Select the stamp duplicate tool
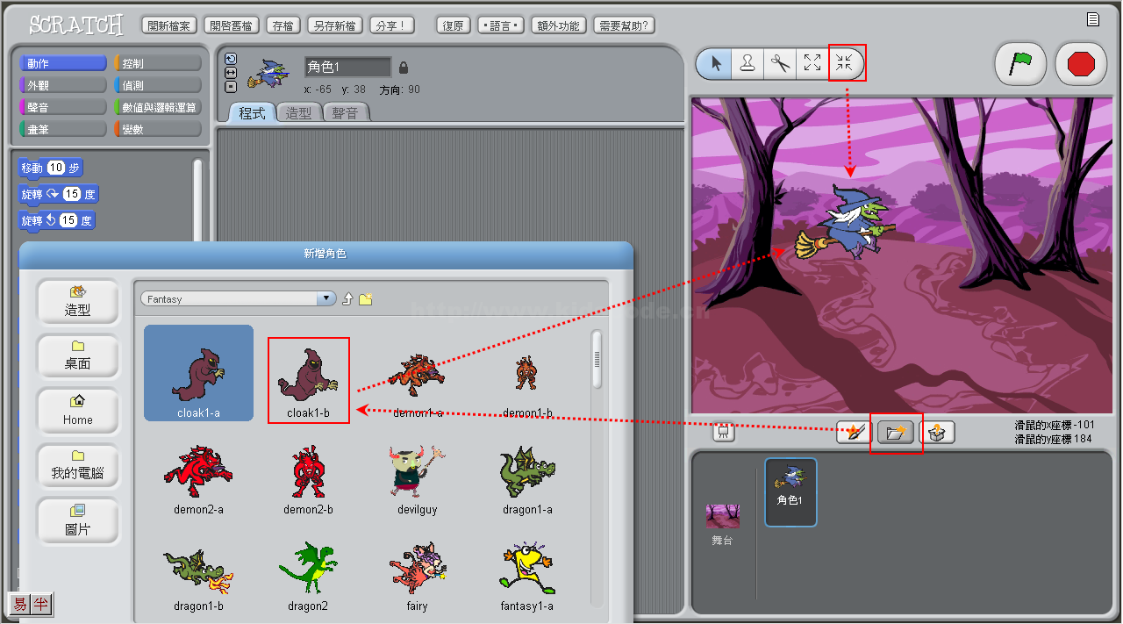The image size is (1123, 624). pos(747,63)
